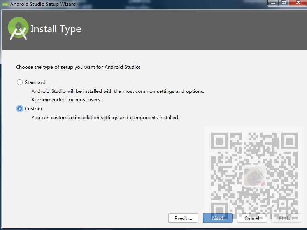Click the 'Install Type' heading text
The height and width of the screenshot is (230, 307).
56,29
